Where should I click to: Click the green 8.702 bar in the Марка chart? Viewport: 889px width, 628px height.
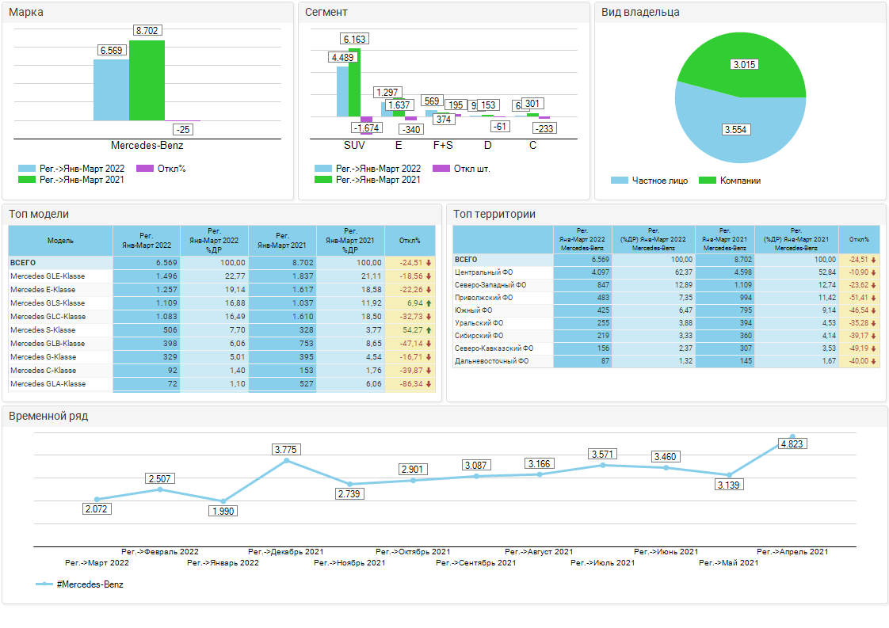(147, 80)
